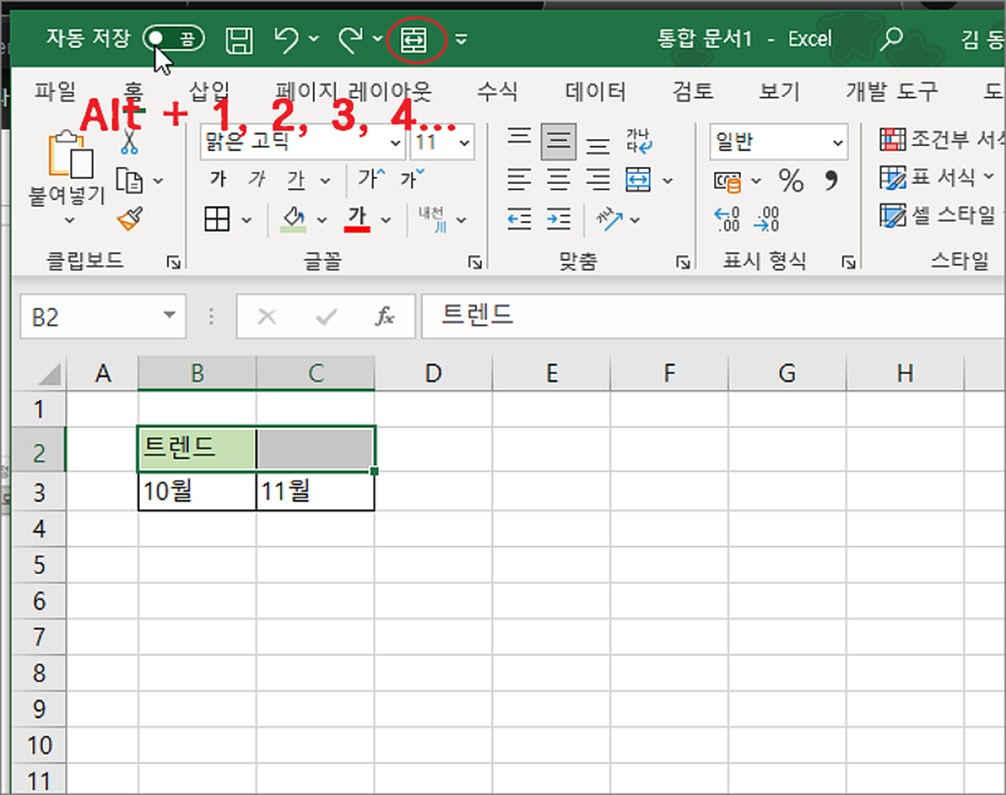Viewport: 1006px width, 795px height.
Task: Click the Undo arrow icon
Action: click(286, 39)
